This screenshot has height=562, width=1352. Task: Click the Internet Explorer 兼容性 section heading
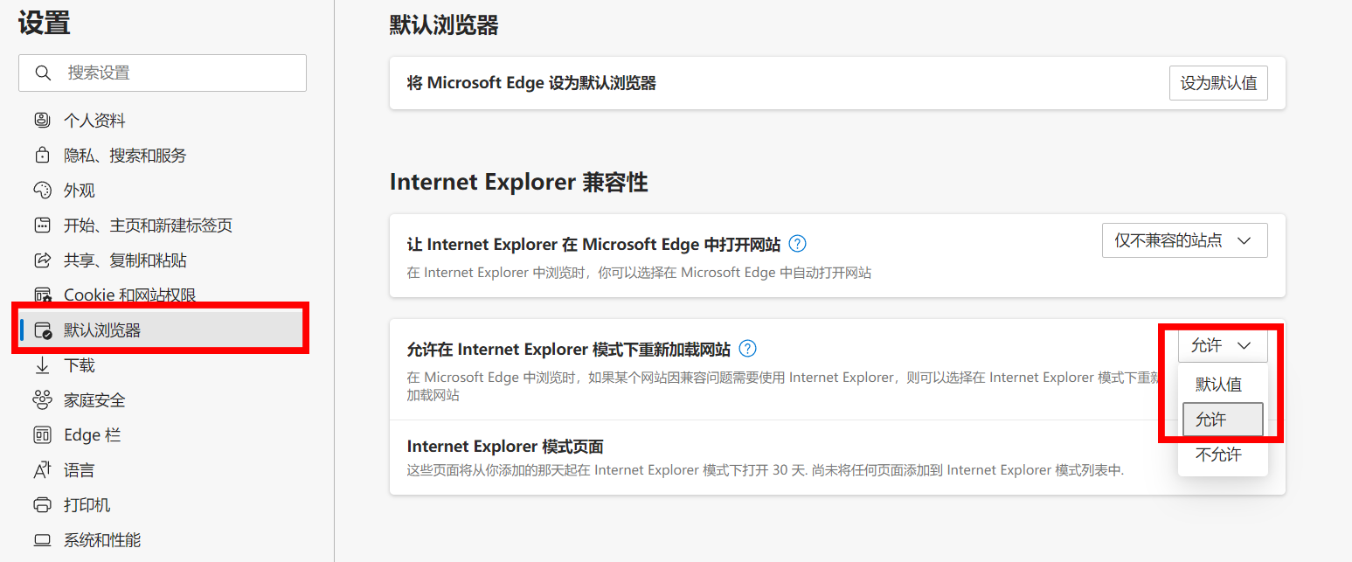coord(518,182)
